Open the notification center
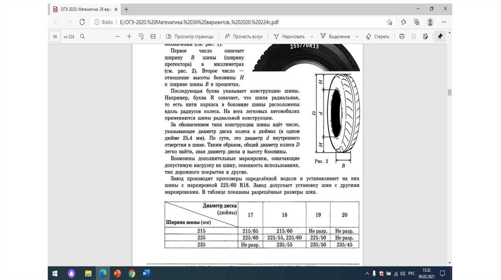 tap(442, 273)
